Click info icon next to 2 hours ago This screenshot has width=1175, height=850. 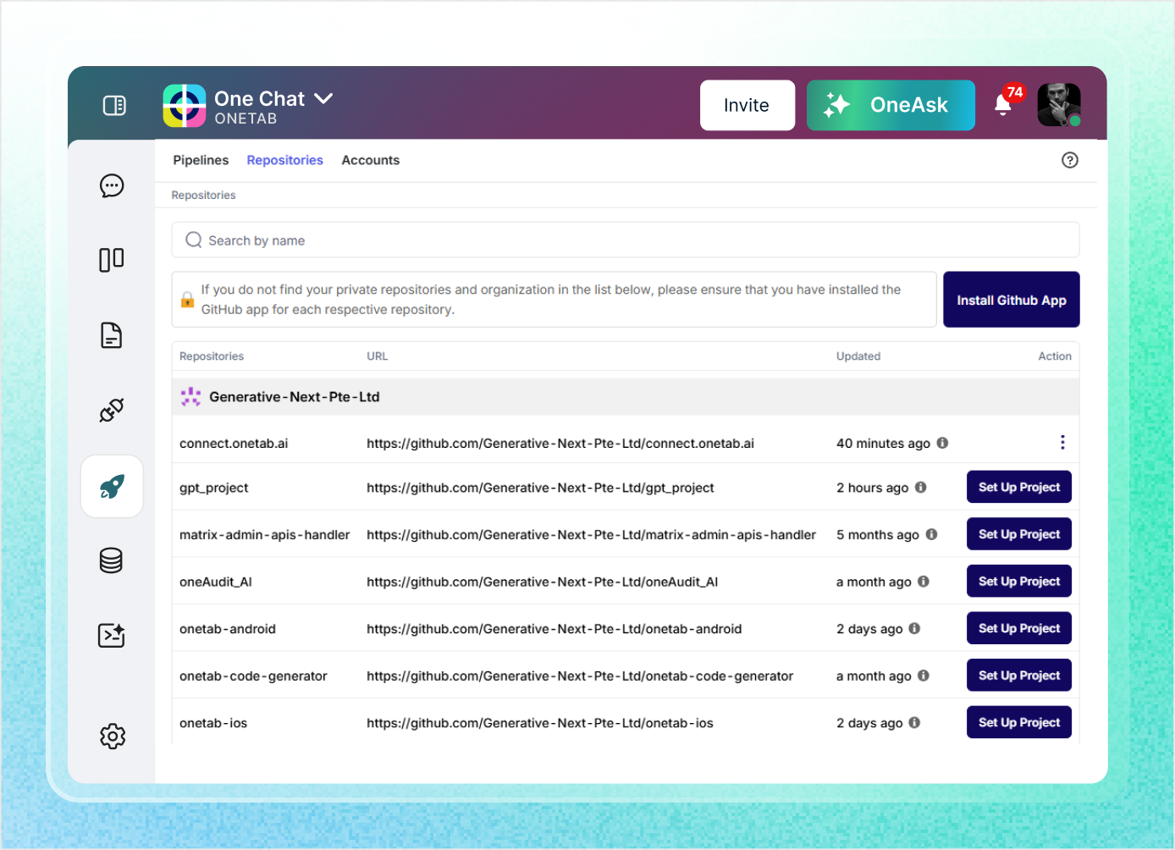click(921, 488)
